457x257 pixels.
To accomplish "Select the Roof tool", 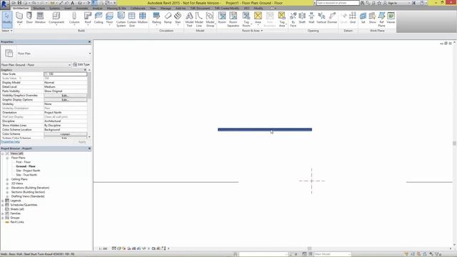I will (x=88, y=18).
